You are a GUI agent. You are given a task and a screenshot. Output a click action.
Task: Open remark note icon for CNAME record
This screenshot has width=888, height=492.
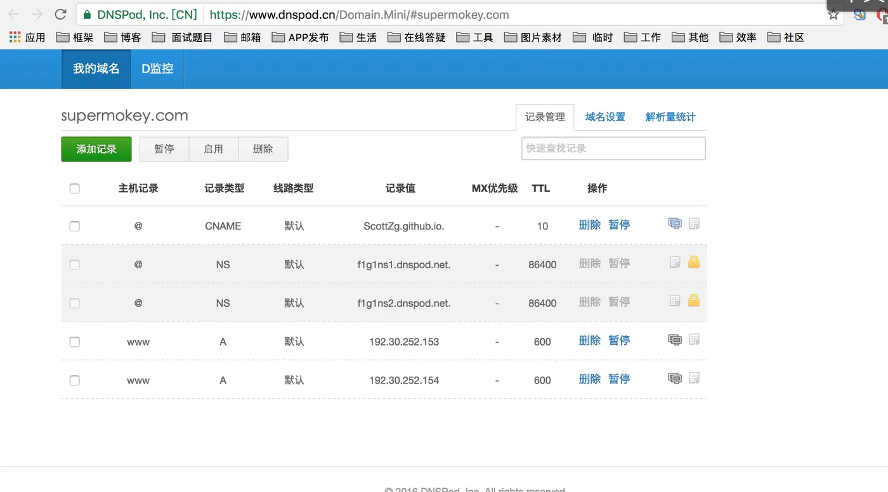(695, 223)
